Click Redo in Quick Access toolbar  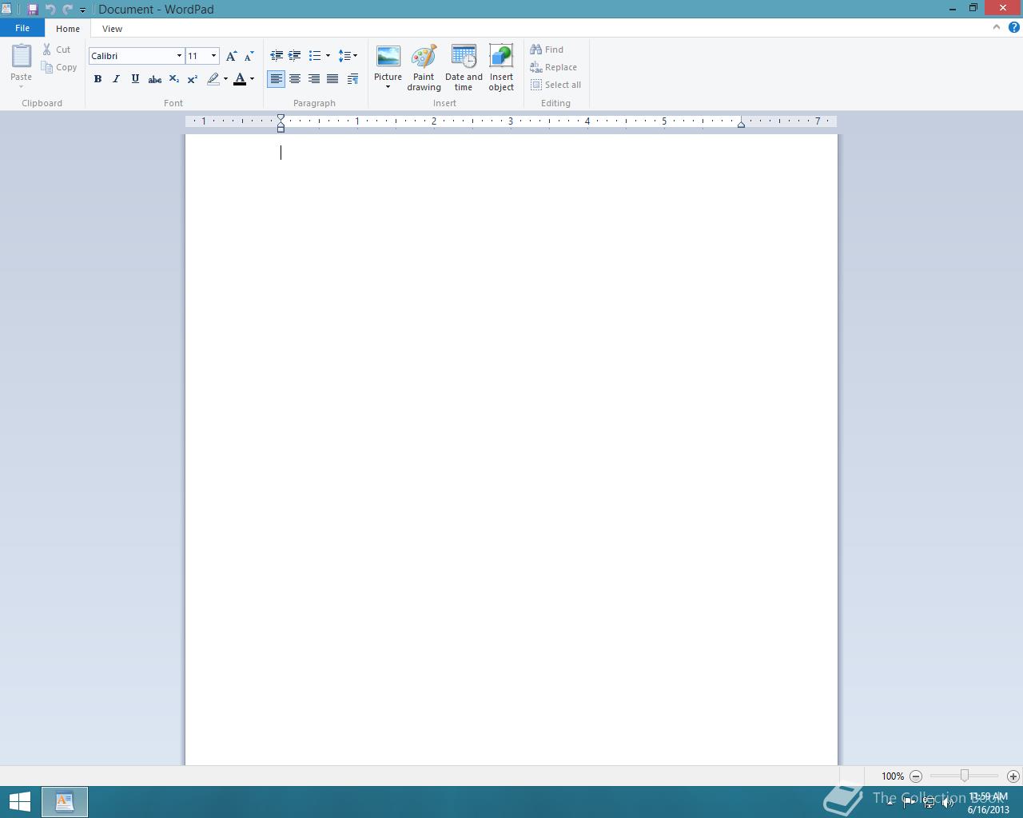[x=67, y=10]
